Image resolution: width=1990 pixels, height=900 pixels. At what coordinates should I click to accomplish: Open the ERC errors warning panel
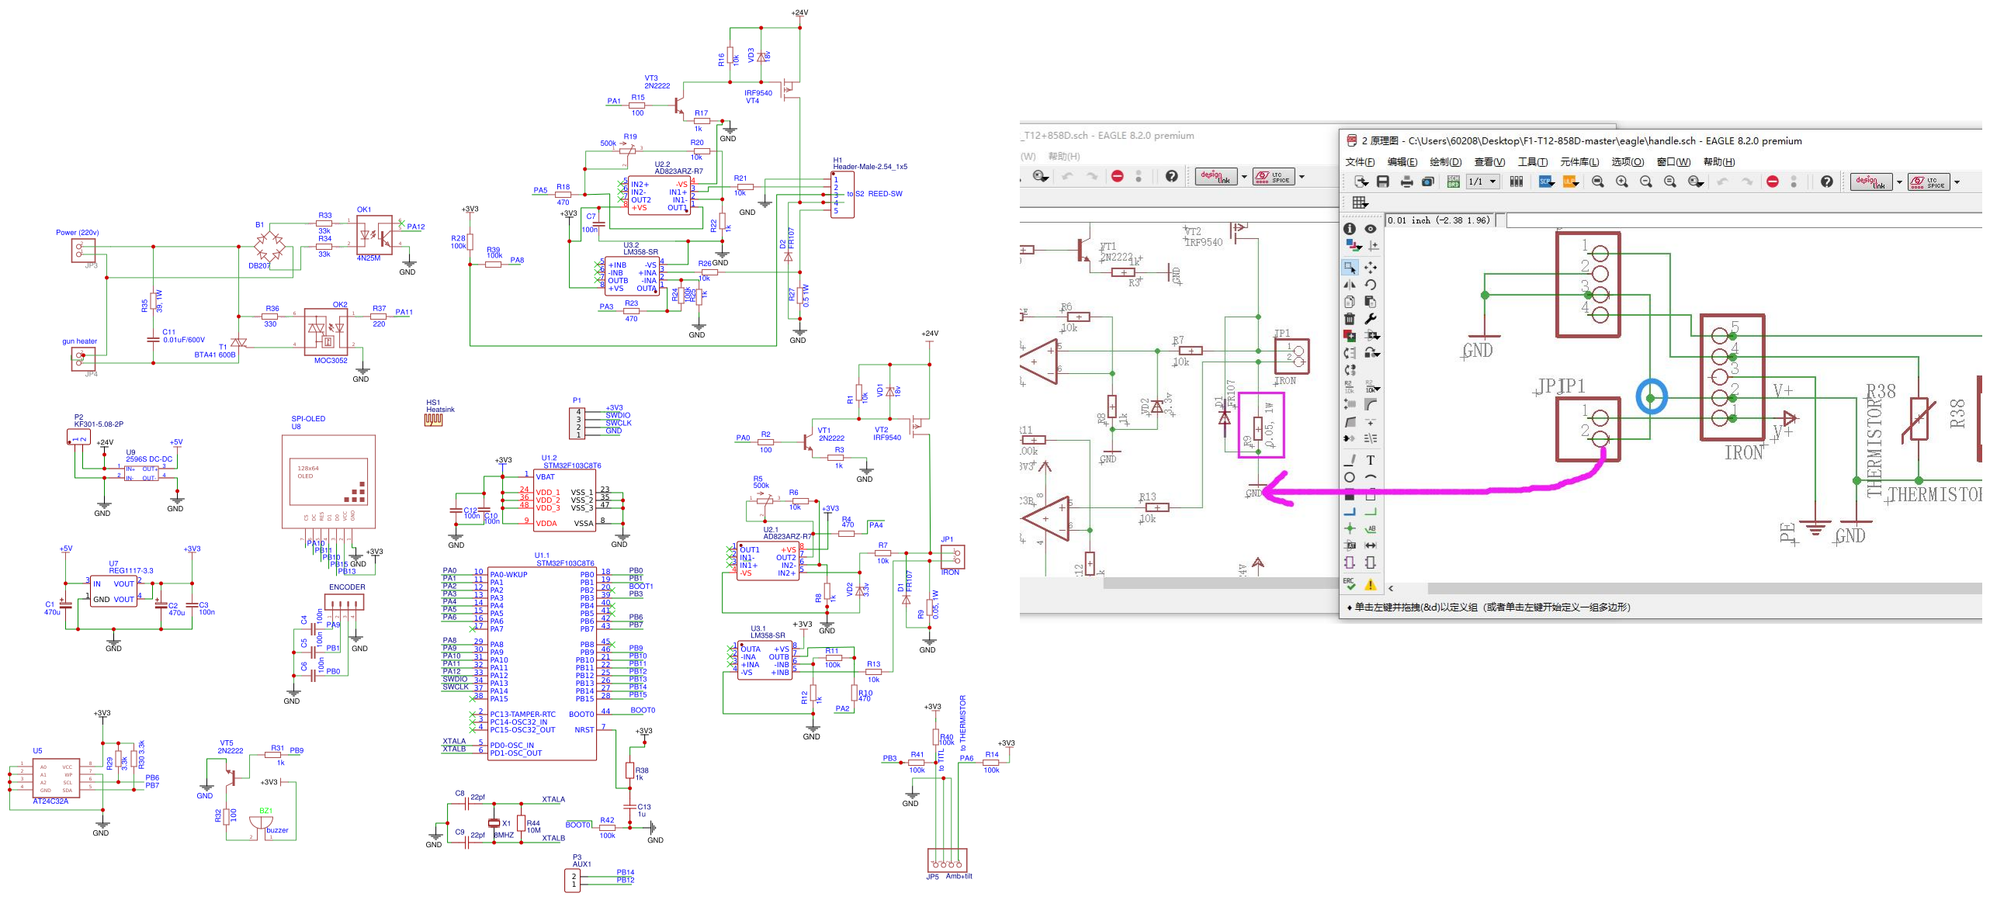coord(1371,584)
